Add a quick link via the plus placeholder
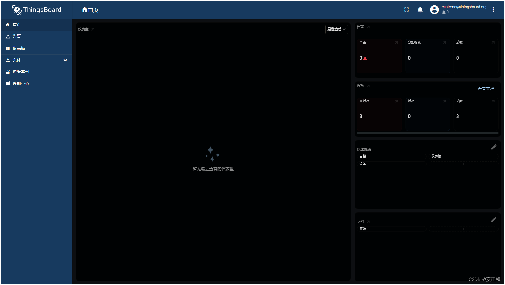505x285 pixels. [463, 164]
